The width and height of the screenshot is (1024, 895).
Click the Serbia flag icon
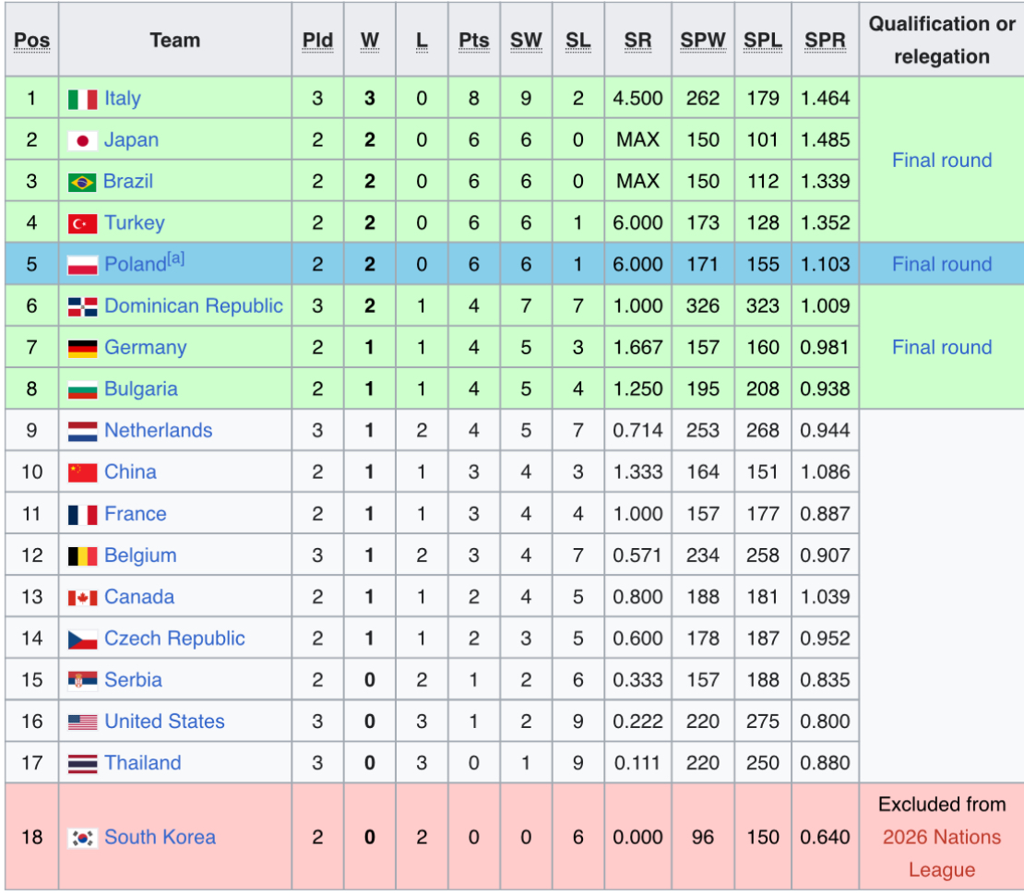point(82,681)
